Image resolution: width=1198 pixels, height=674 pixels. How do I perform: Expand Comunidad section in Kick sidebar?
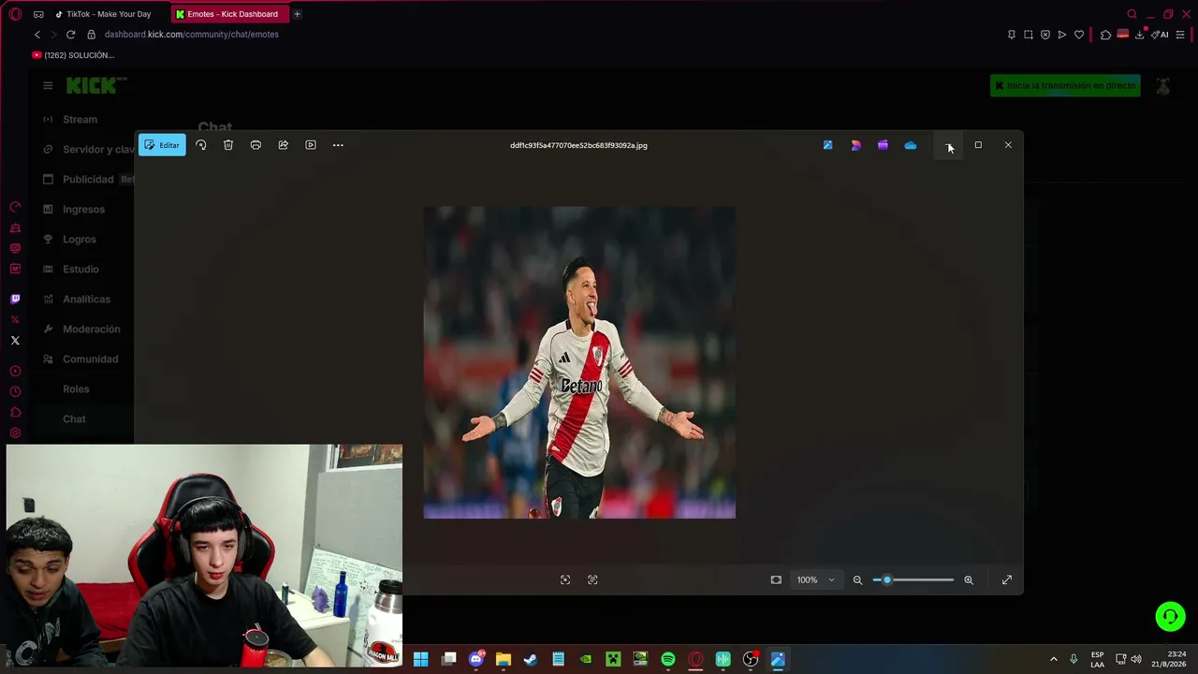click(90, 359)
